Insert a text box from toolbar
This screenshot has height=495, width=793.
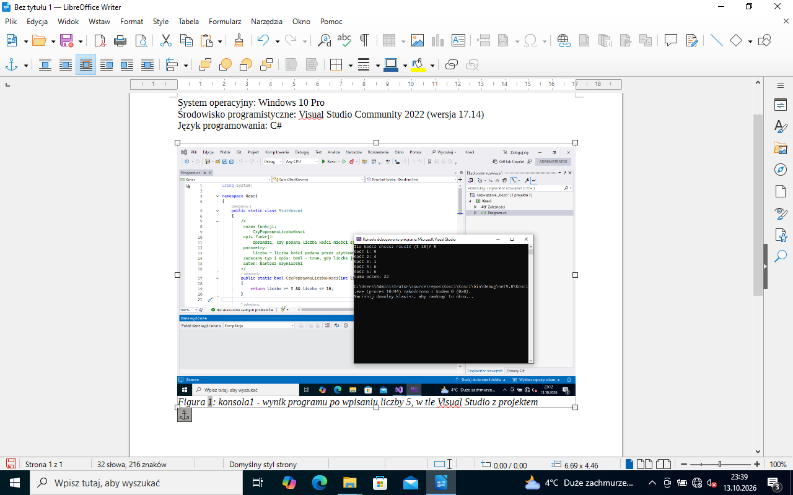pos(458,41)
